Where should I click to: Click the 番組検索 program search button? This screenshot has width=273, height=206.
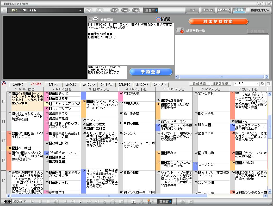[199, 84]
